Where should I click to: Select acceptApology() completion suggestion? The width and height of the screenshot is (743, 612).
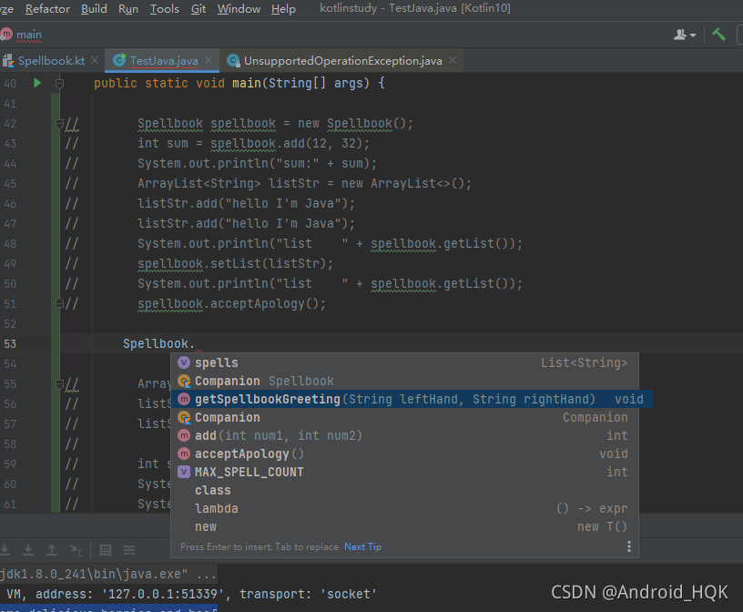pyautogui.click(x=404, y=454)
